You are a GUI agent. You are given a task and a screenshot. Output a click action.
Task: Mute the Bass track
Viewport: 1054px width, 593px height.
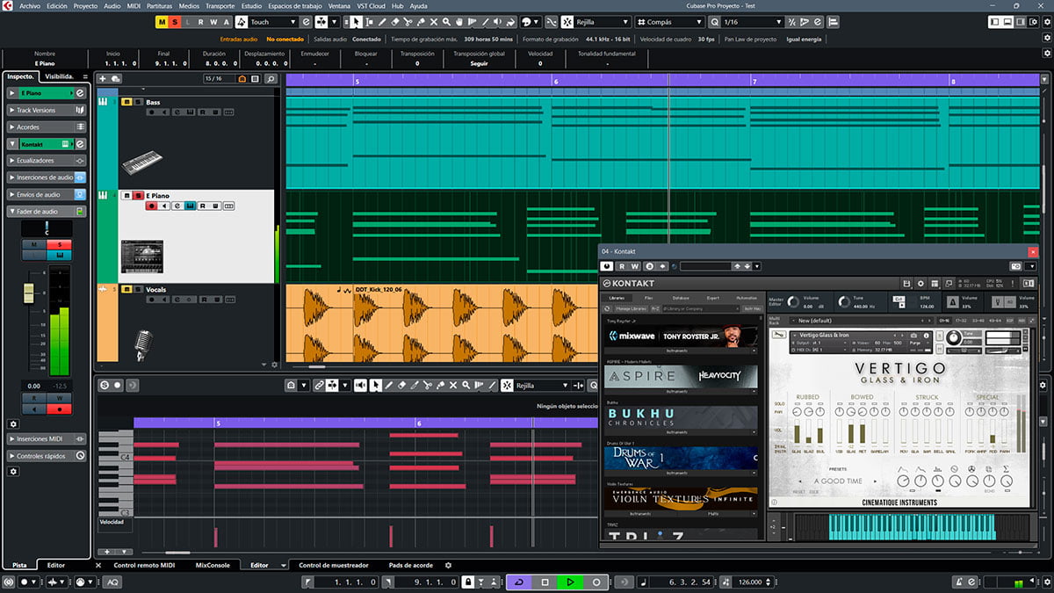coord(126,102)
